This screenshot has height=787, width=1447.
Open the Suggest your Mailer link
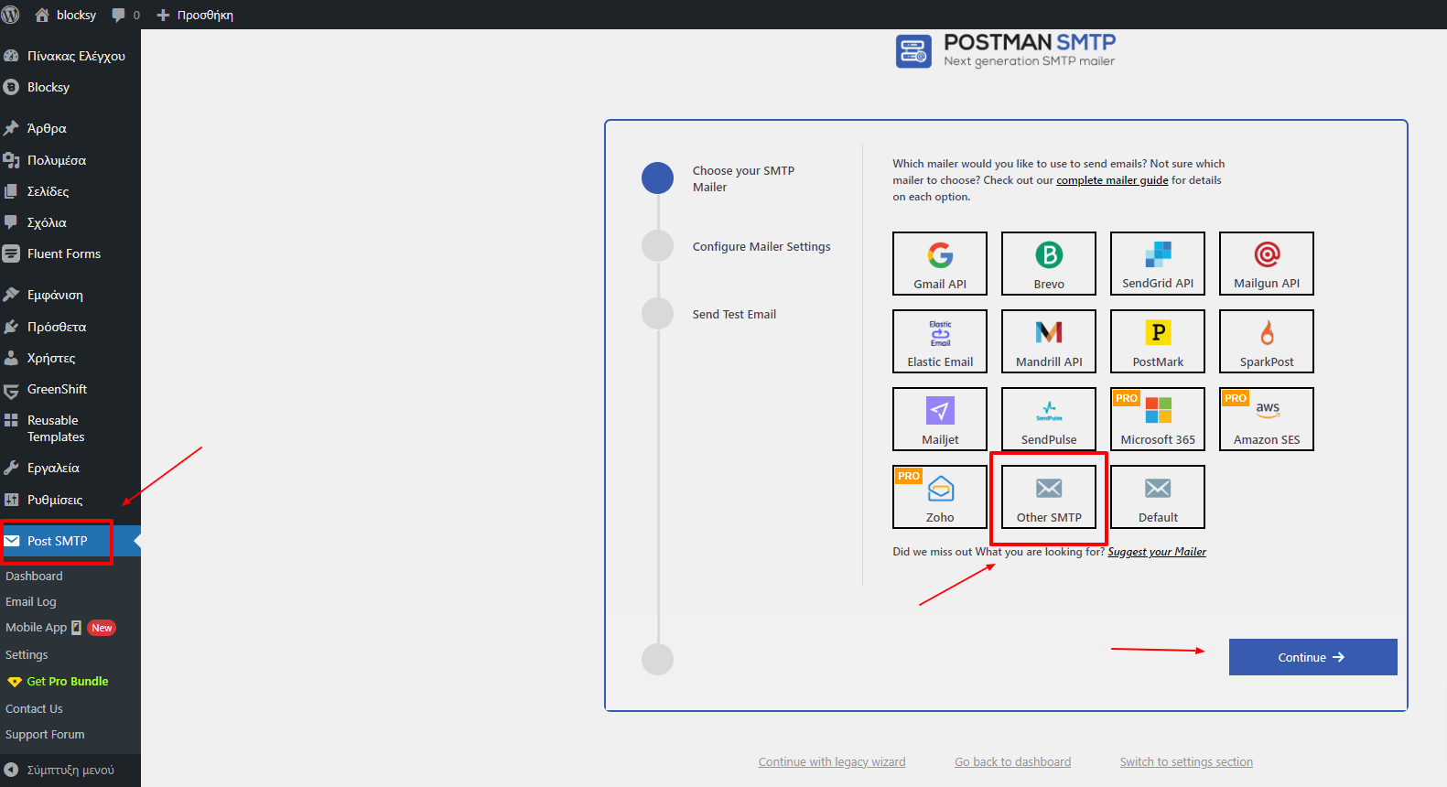tap(1157, 552)
